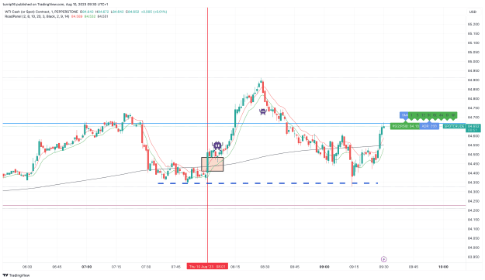The width and height of the screenshot is (485, 280).
Task: Click the green RSI label tag
Action: click(x=405, y=126)
